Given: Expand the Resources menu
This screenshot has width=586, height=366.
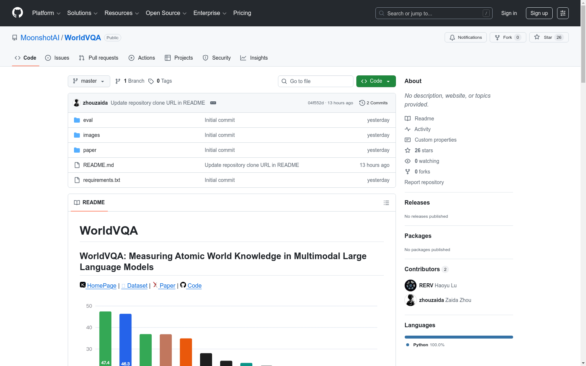Looking at the screenshot, I should [122, 13].
